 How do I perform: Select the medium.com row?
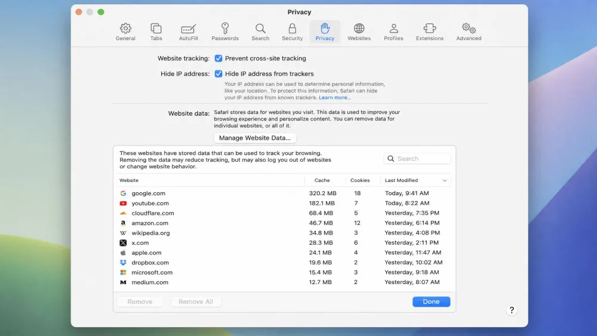pyautogui.click(x=284, y=282)
